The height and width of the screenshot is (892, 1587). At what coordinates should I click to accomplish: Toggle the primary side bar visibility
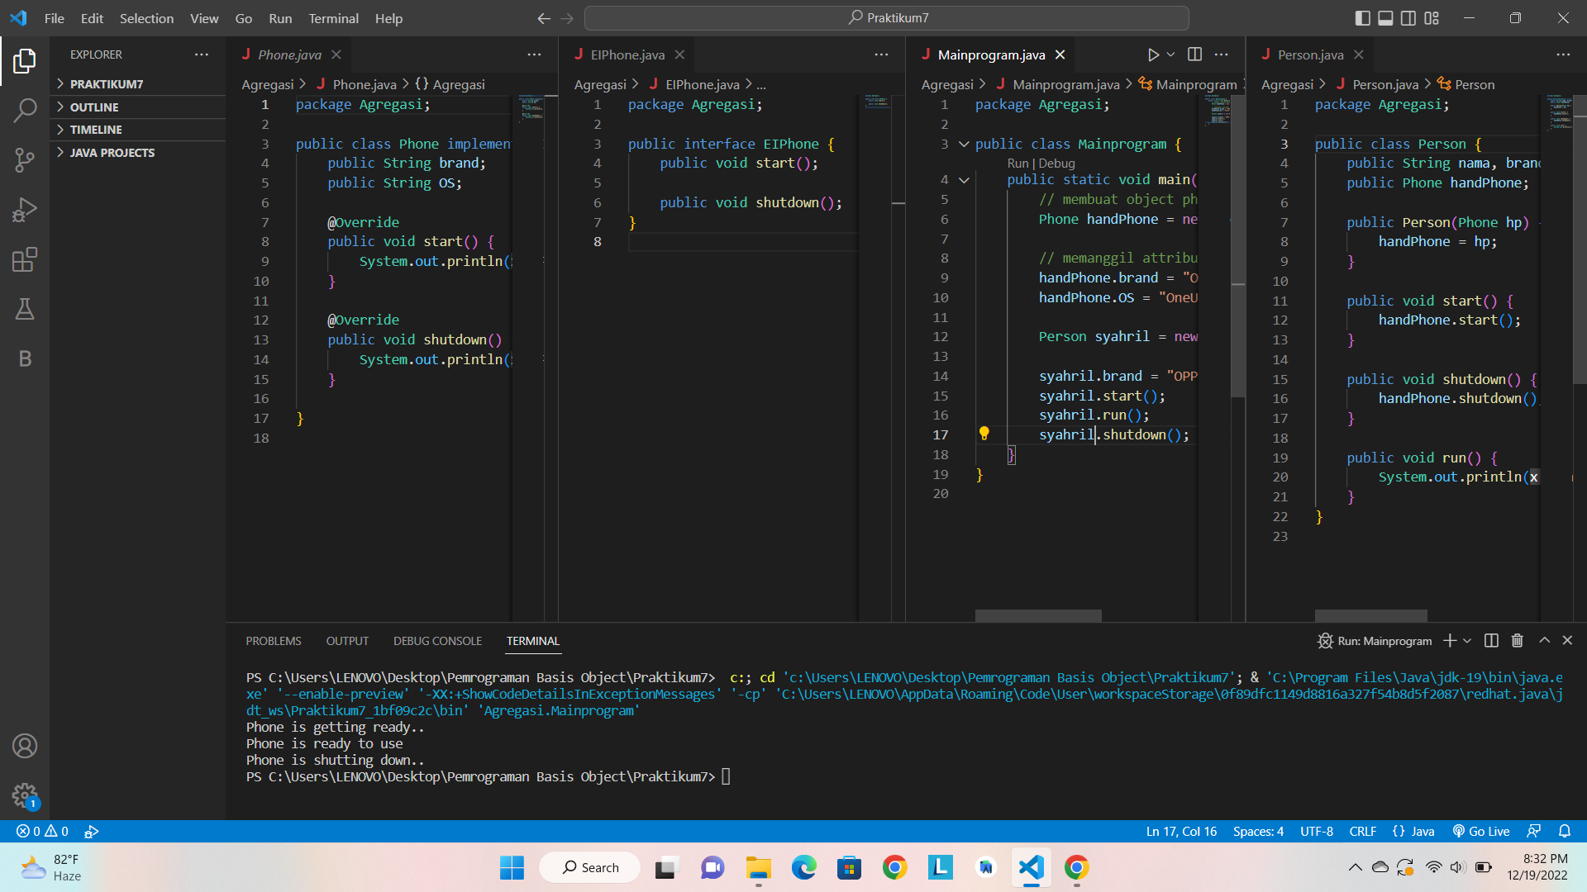(1362, 17)
